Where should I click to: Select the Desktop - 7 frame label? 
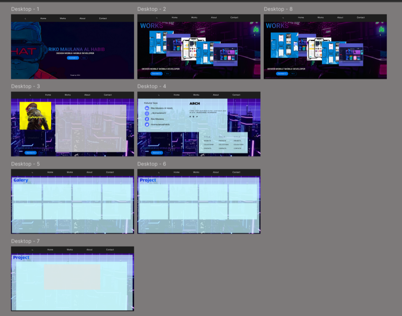click(x=25, y=241)
